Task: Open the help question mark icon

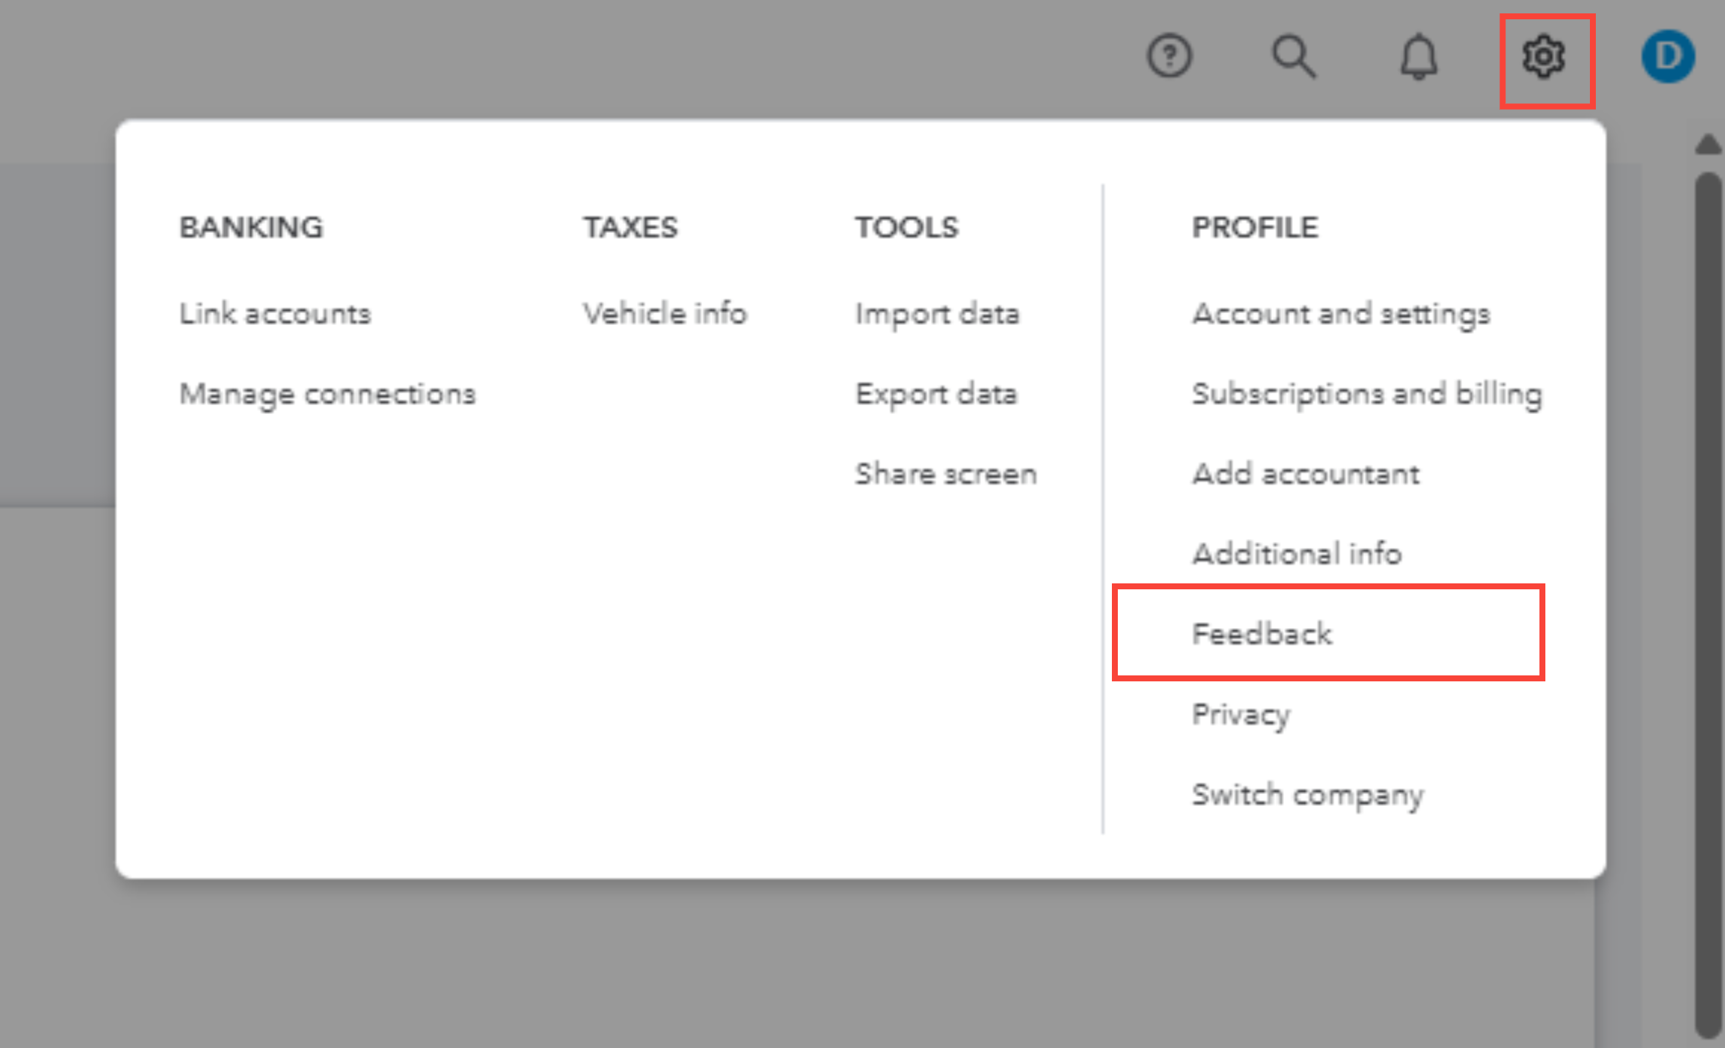Action: tap(1169, 56)
